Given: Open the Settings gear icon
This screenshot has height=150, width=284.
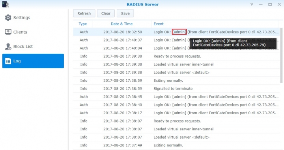Looking at the screenshot, I should [x=8, y=18].
